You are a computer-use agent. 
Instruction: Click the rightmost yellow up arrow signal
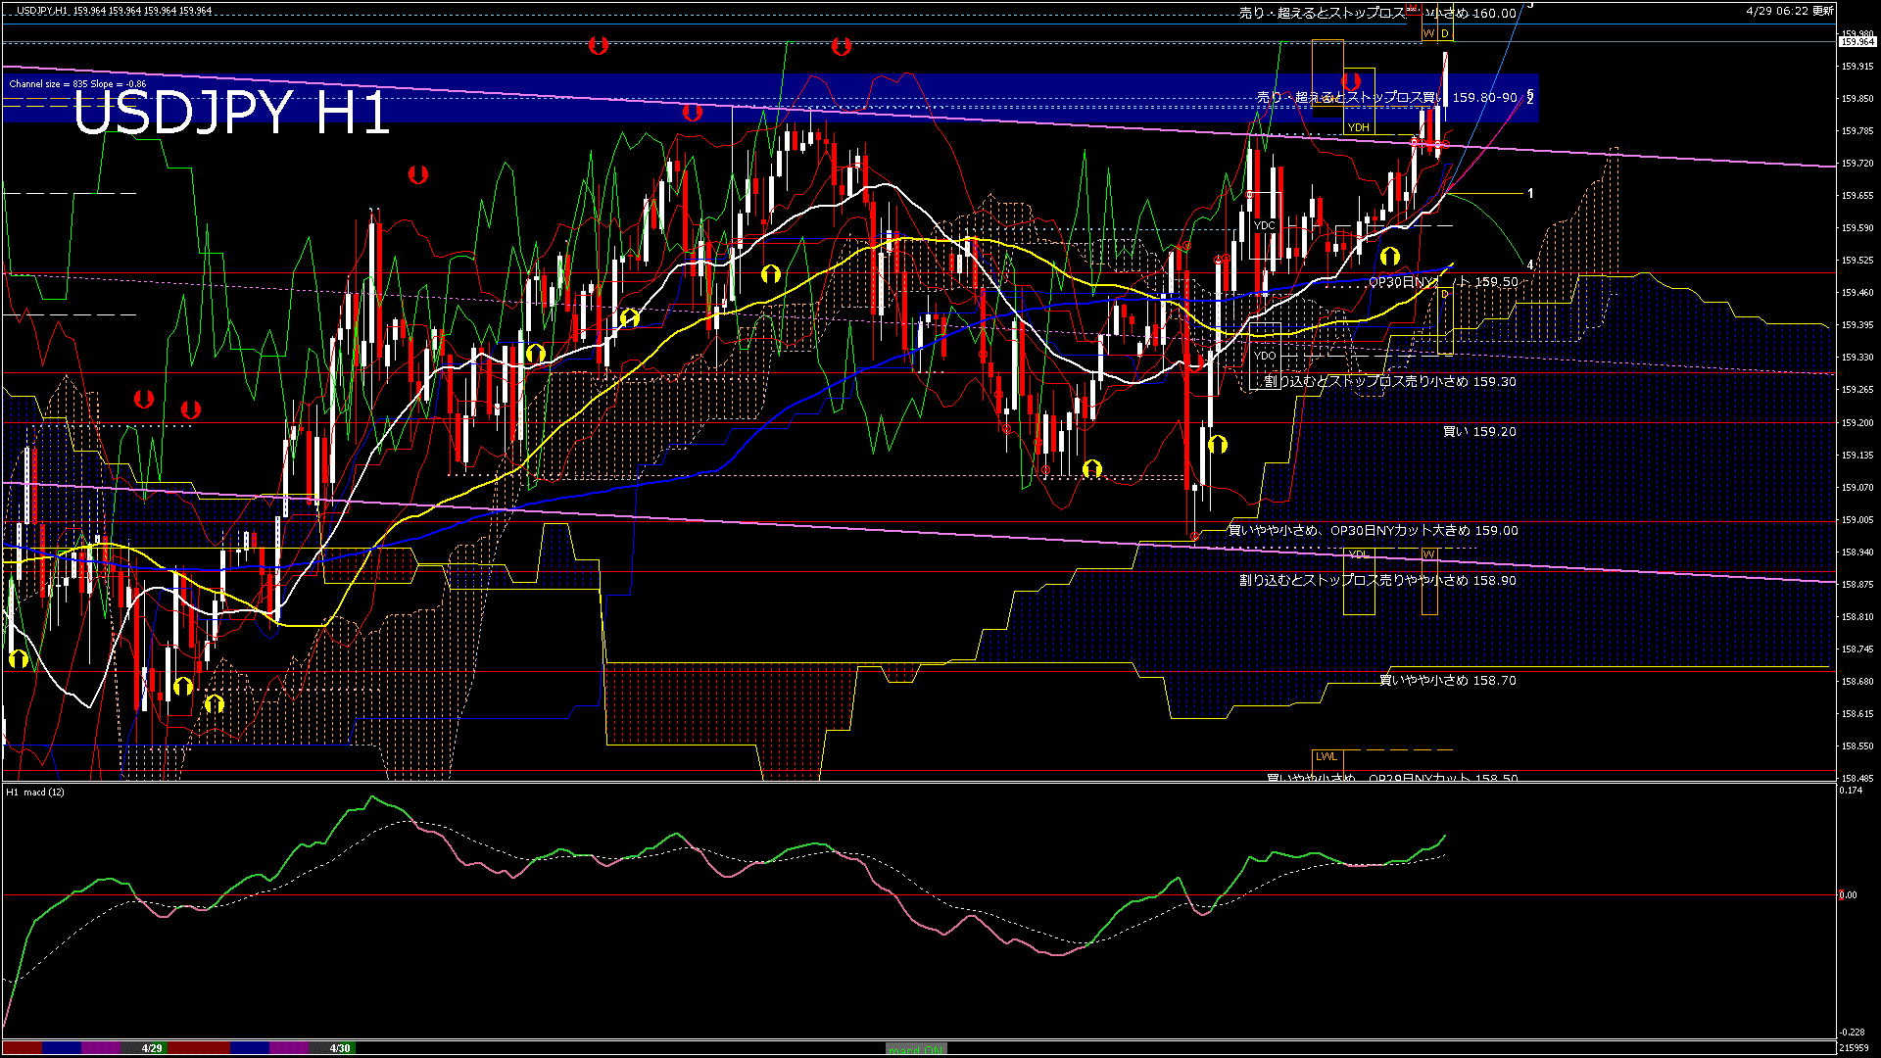(1389, 257)
